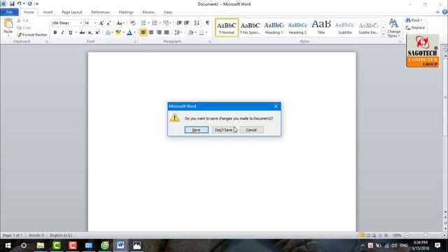This screenshot has width=448, height=252.
Task: Toggle Subscript formatting
Action: point(90,33)
